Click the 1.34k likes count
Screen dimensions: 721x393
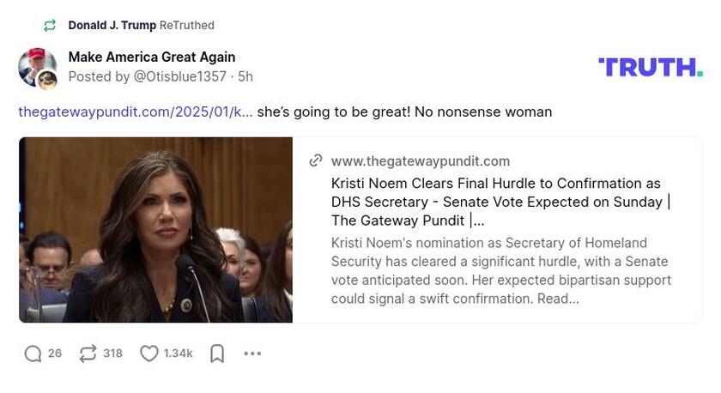pos(178,354)
